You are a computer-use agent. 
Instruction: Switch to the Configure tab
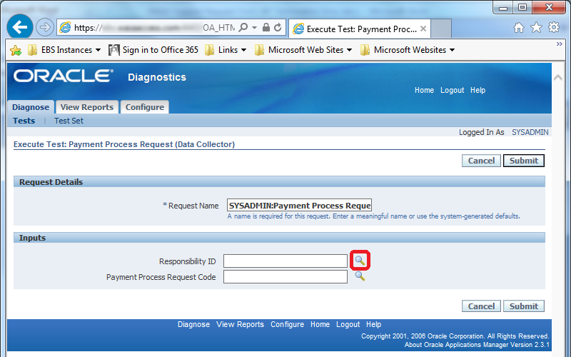click(145, 107)
